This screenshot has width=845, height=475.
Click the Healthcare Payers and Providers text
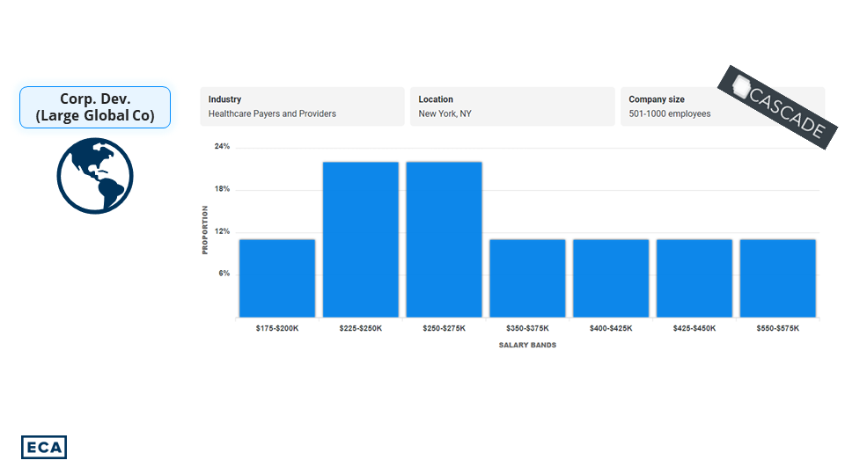point(272,114)
